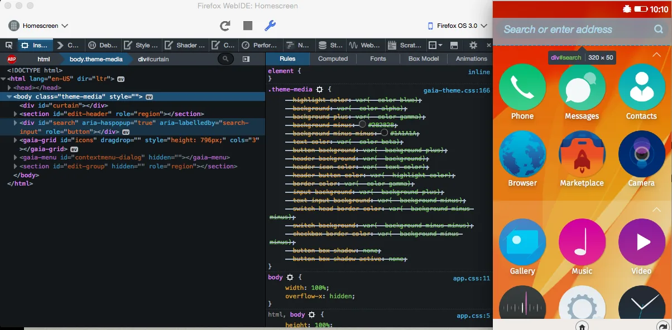
Task: Expand the section edit-header node
Action: point(16,114)
